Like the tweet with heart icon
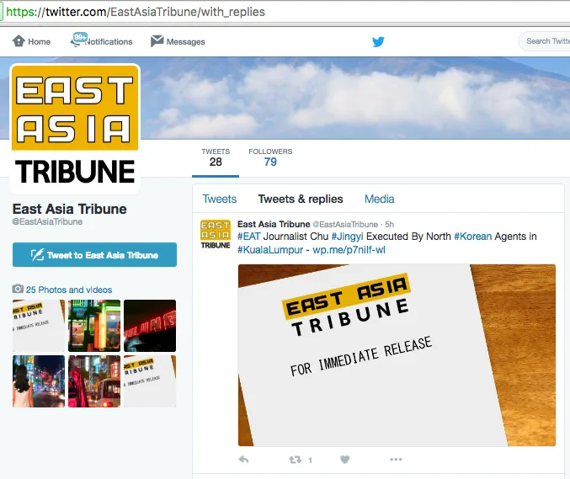The width and height of the screenshot is (570, 479). (344, 460)
